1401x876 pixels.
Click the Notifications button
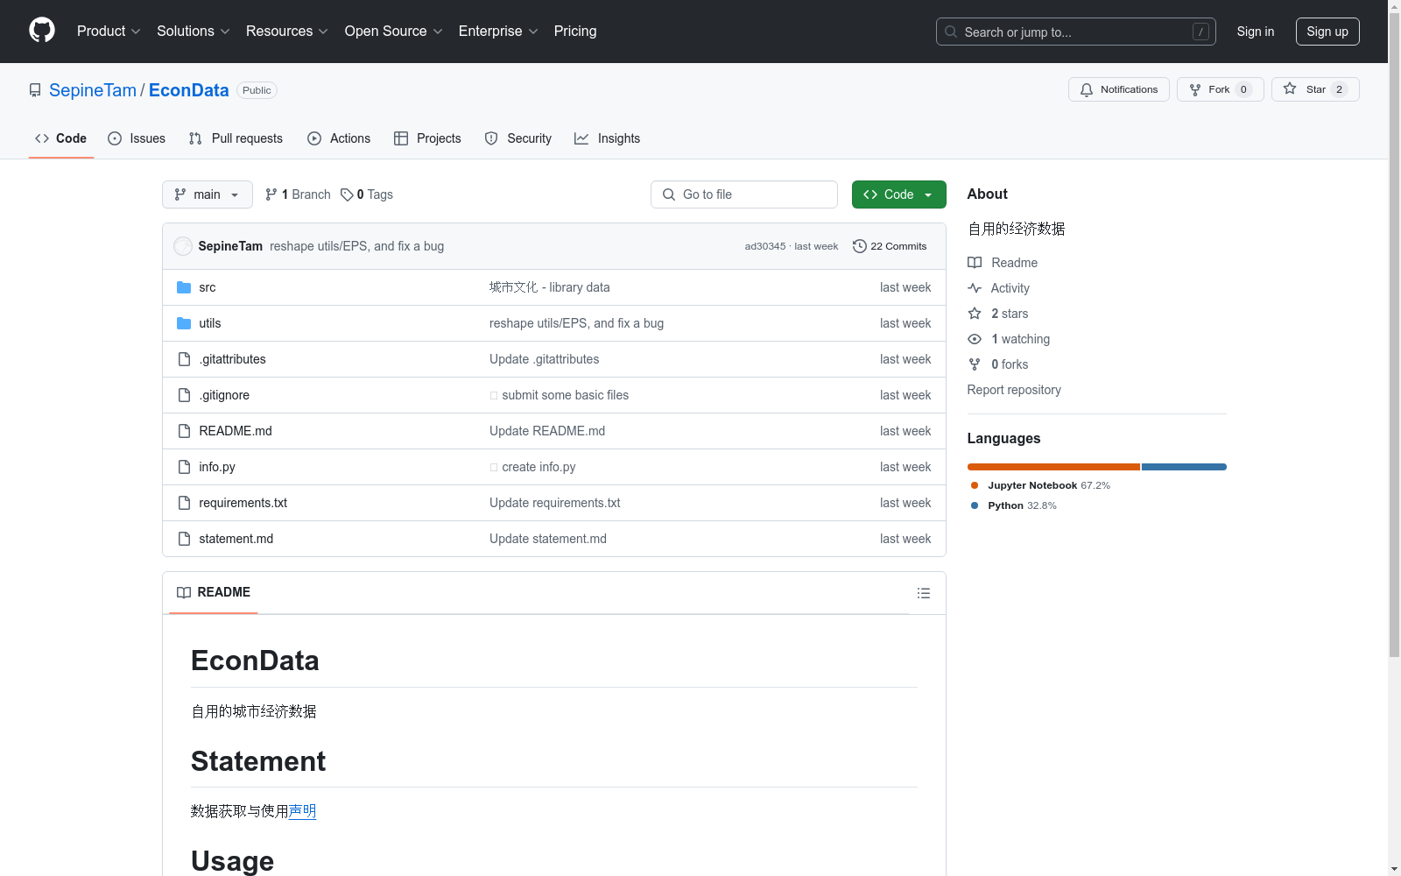pyautogui.click(x=1119, y=89)
